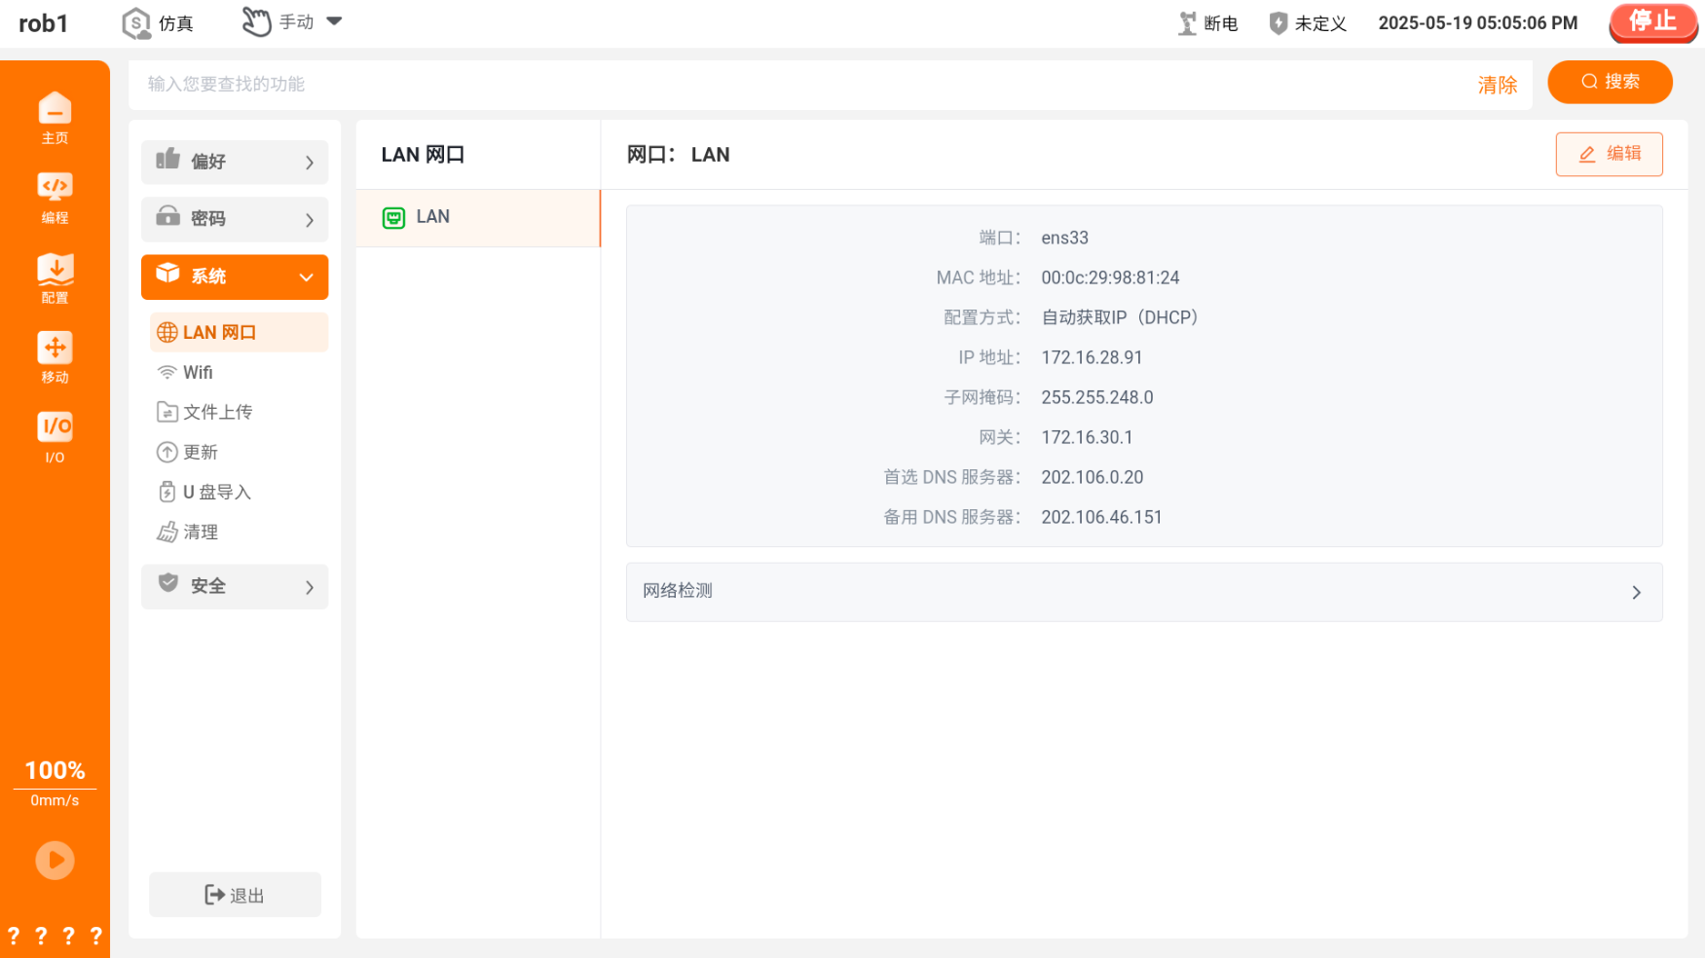Click the 清理 broom icon
Viewport: 1705px width, 958px height.
(167, 532)
